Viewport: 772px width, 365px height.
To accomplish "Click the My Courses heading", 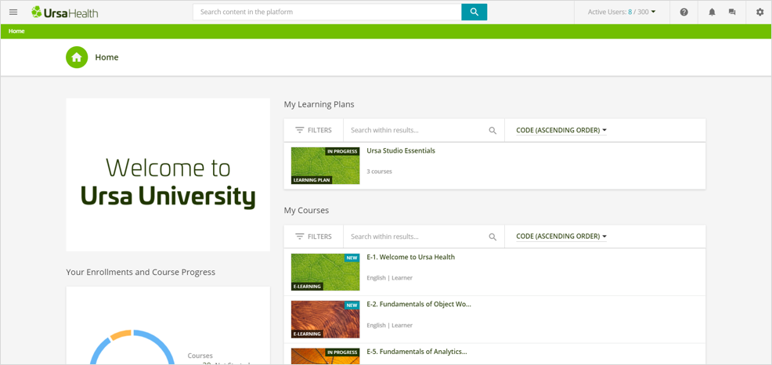I will pyautogui.click(x=306, y=211).
